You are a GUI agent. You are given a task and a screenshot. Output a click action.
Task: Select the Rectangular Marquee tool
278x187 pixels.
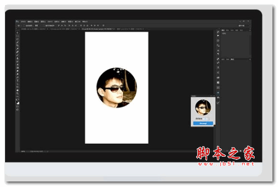tap(17, 36)
